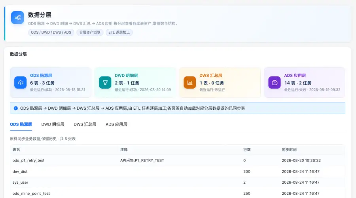Screen dimensions: 356x198
Task: Open the ADS 应用层 summary card
Action: [305, 82]
